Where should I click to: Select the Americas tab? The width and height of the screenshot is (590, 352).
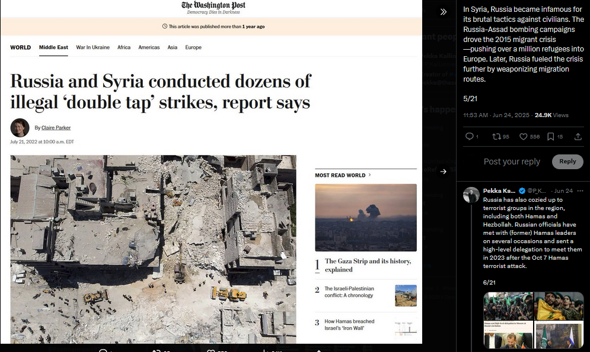(x=149, y=47)
